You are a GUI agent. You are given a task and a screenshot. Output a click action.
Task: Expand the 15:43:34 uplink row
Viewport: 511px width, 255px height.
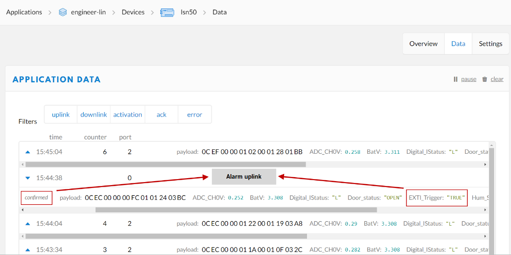[28, 250]
